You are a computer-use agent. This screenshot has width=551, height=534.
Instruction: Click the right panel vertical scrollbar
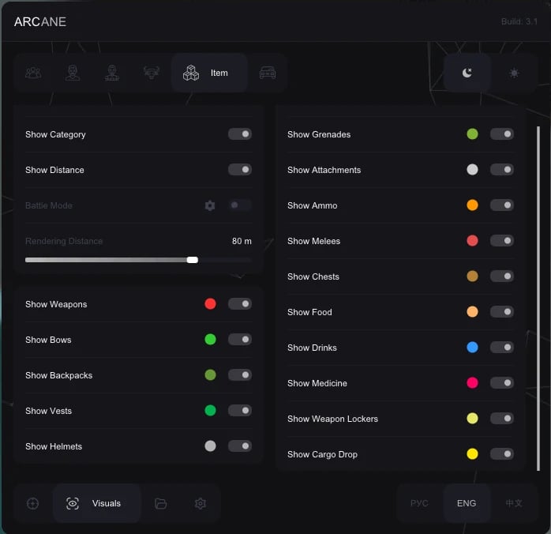538,298
